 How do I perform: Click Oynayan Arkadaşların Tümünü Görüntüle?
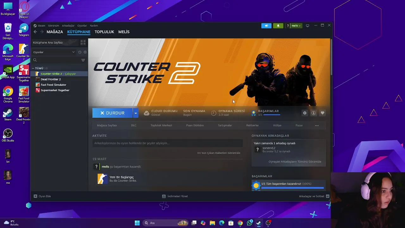(295, 161)
